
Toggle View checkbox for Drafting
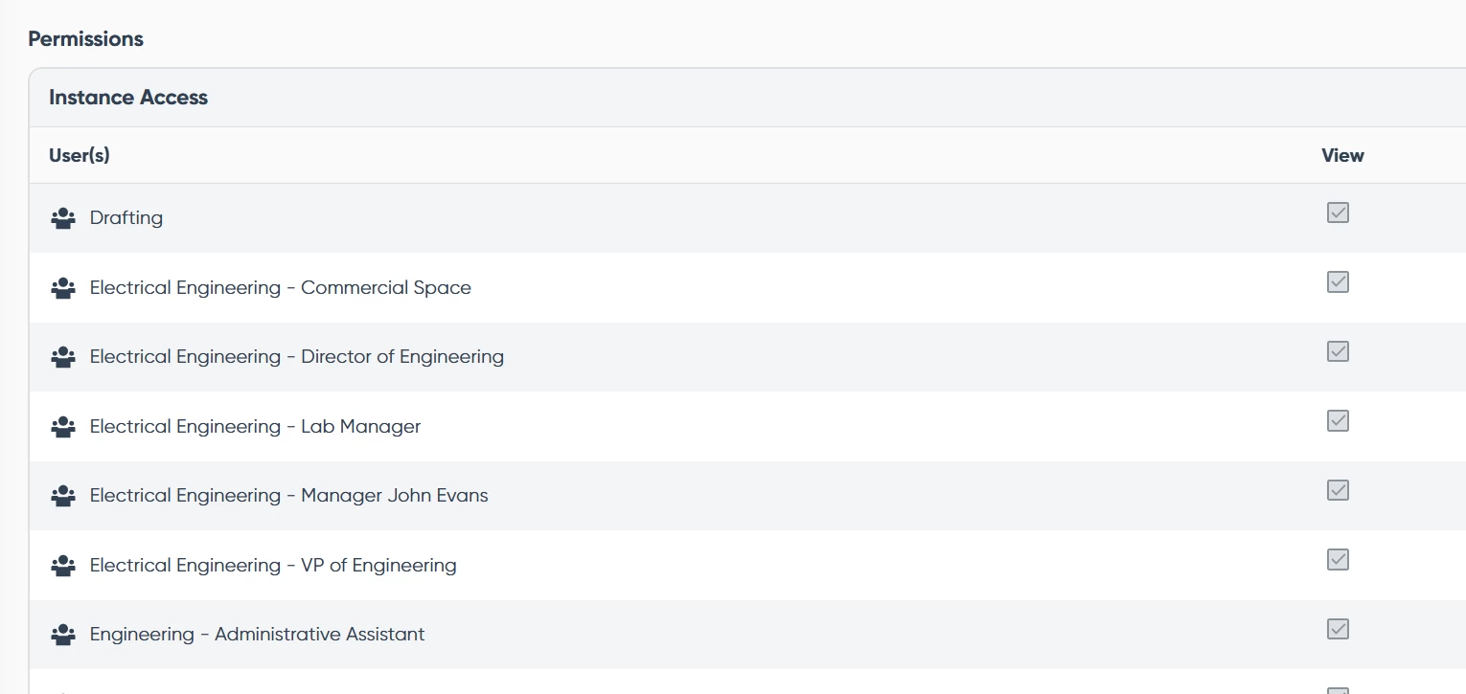tap(1338, 213)
